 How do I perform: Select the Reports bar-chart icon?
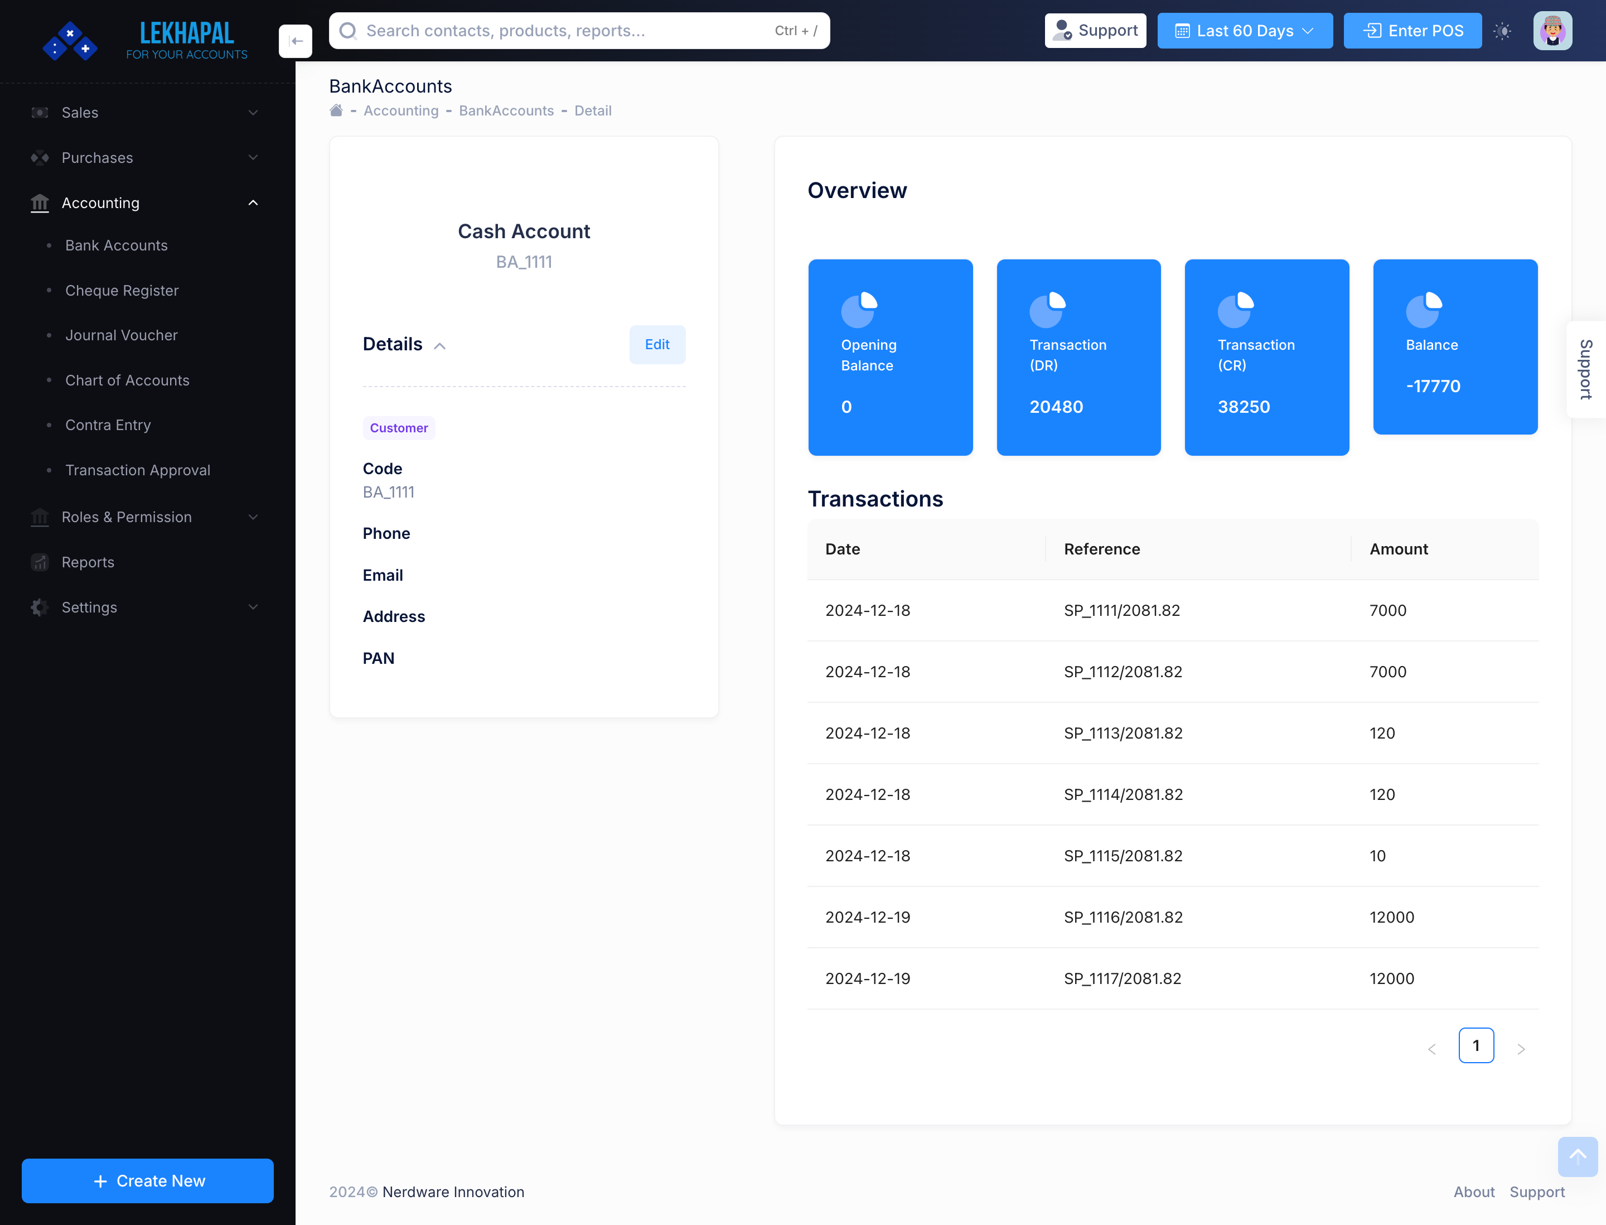coord(40,562)
